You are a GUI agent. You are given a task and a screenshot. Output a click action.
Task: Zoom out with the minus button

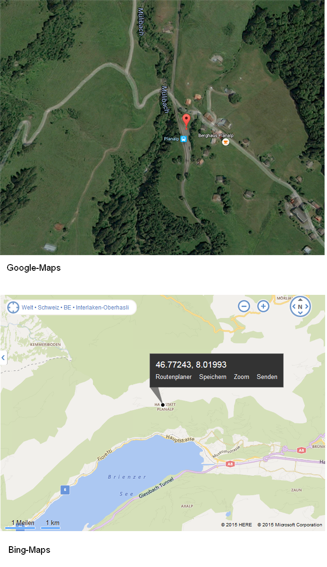244,306
